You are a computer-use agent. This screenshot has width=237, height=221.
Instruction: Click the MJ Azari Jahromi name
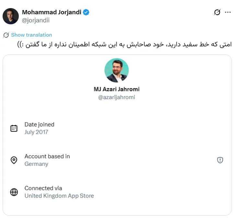[x=117, y=89]
